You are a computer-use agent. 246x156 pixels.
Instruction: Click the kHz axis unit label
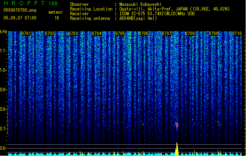point(4,32)
